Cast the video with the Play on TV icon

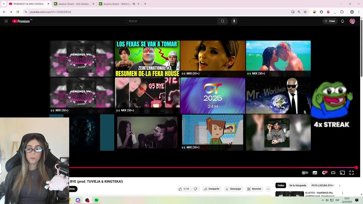342,173
